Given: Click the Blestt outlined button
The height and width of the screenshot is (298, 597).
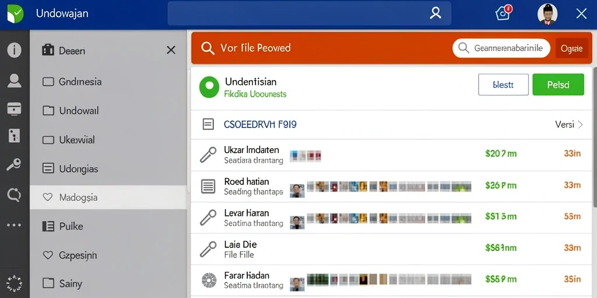Looking at the screenshot, I should 503,85.
